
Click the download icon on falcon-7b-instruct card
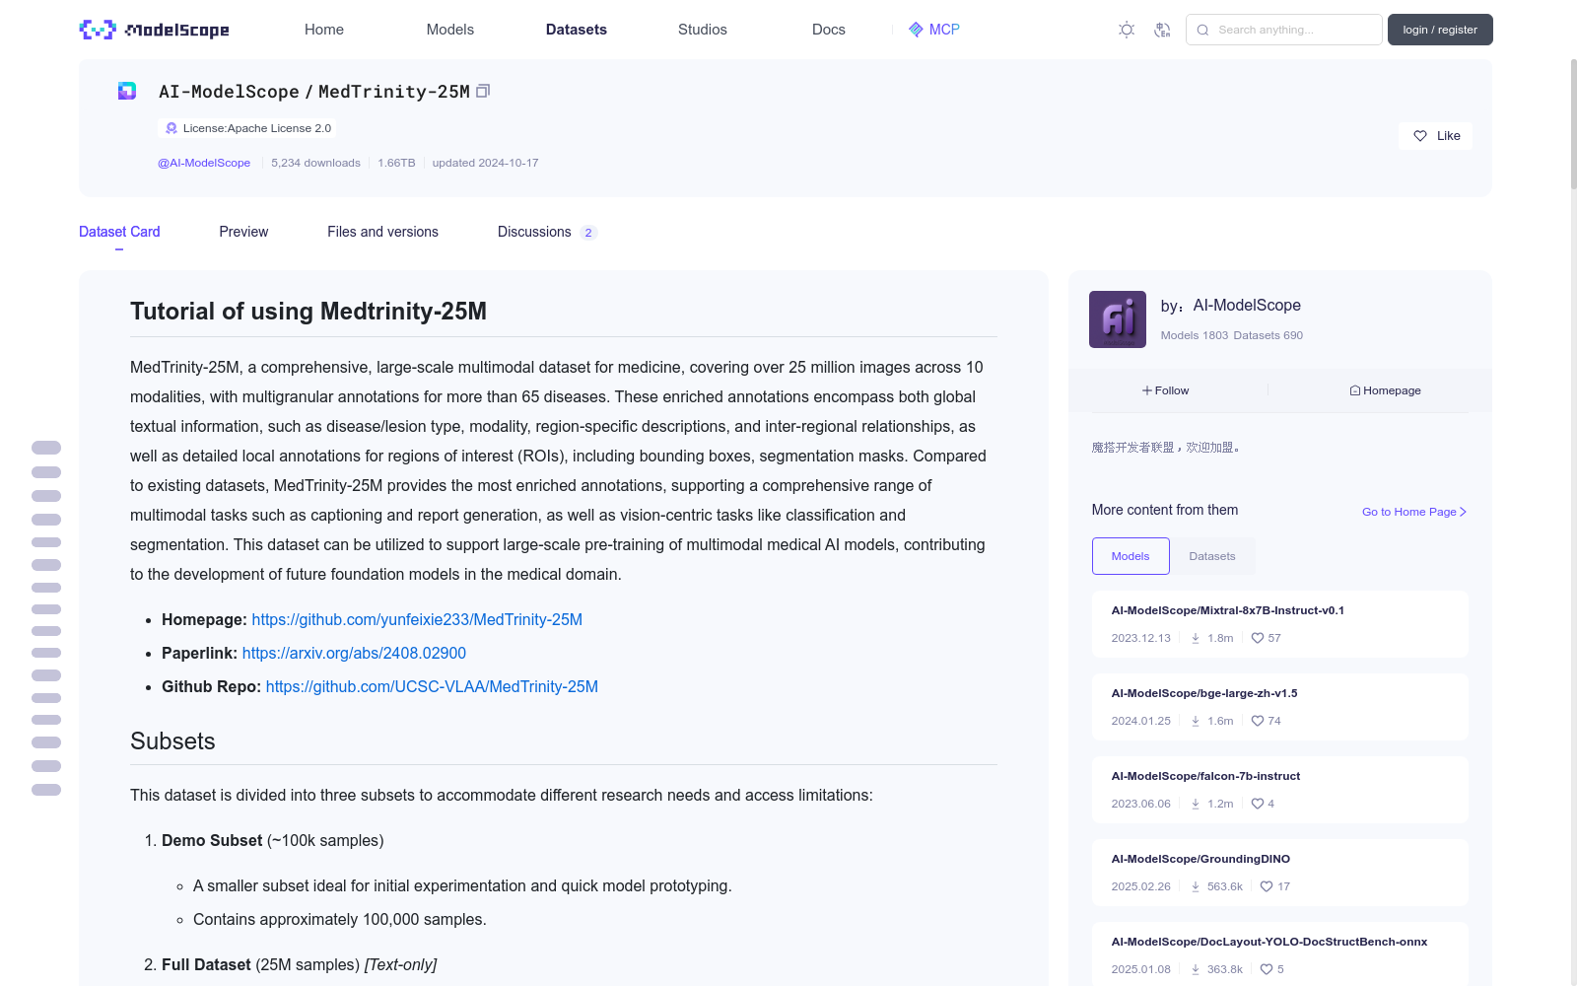[x=1196, y=804]
